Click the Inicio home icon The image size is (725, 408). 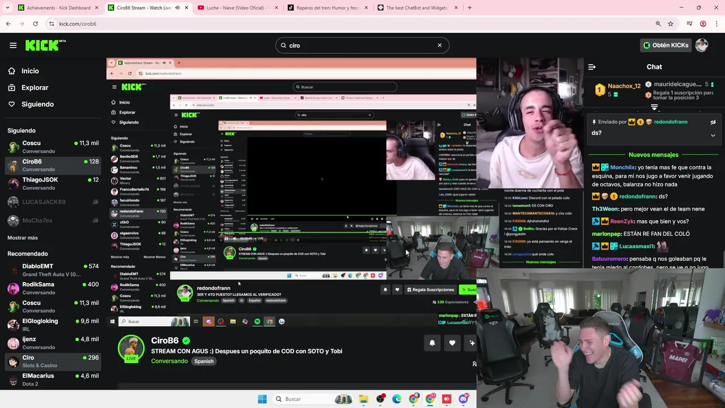11,71
